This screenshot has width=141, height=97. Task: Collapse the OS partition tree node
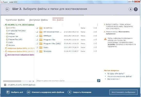tap(4, 25)
